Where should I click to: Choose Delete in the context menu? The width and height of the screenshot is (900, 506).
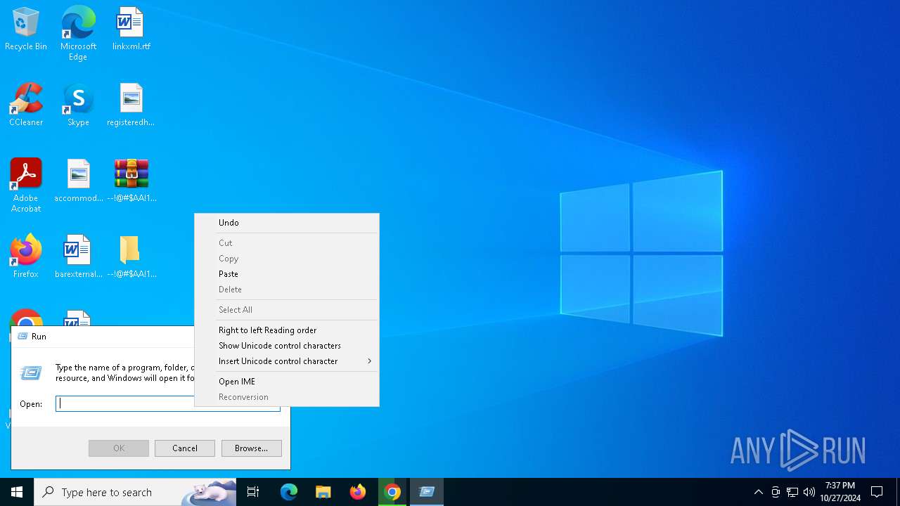pyautogui.click(x=287, y=290)
